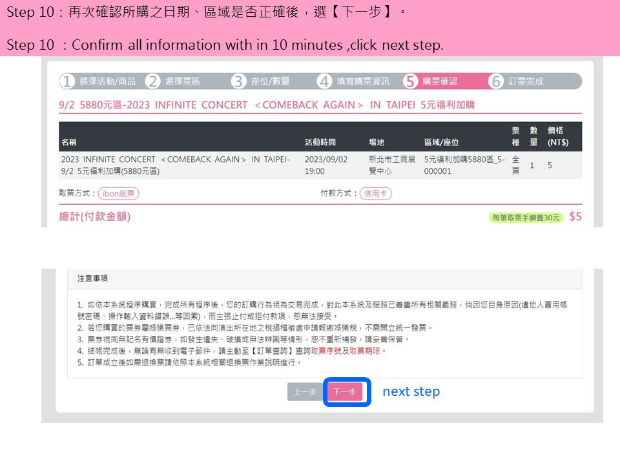620x465 pixels.
Task: Click the venue cell 新北市工商展覽中心
Action: [392, 165]
